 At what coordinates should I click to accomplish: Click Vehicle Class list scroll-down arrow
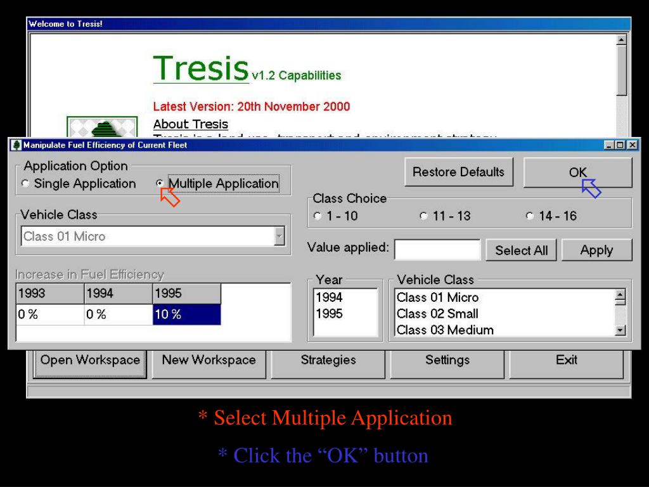pos(620,330)
